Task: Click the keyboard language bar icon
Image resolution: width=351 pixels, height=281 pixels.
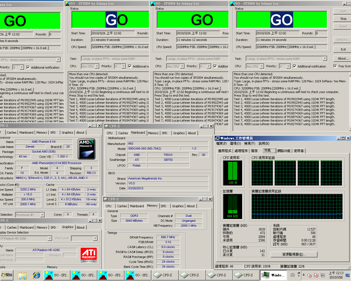Action: pos(293,275)
